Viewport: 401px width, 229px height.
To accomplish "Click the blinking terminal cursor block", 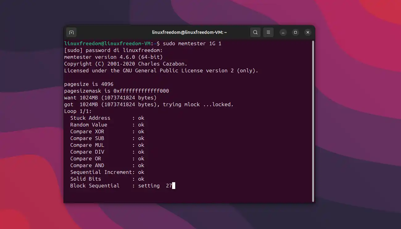I will point(174,186).
